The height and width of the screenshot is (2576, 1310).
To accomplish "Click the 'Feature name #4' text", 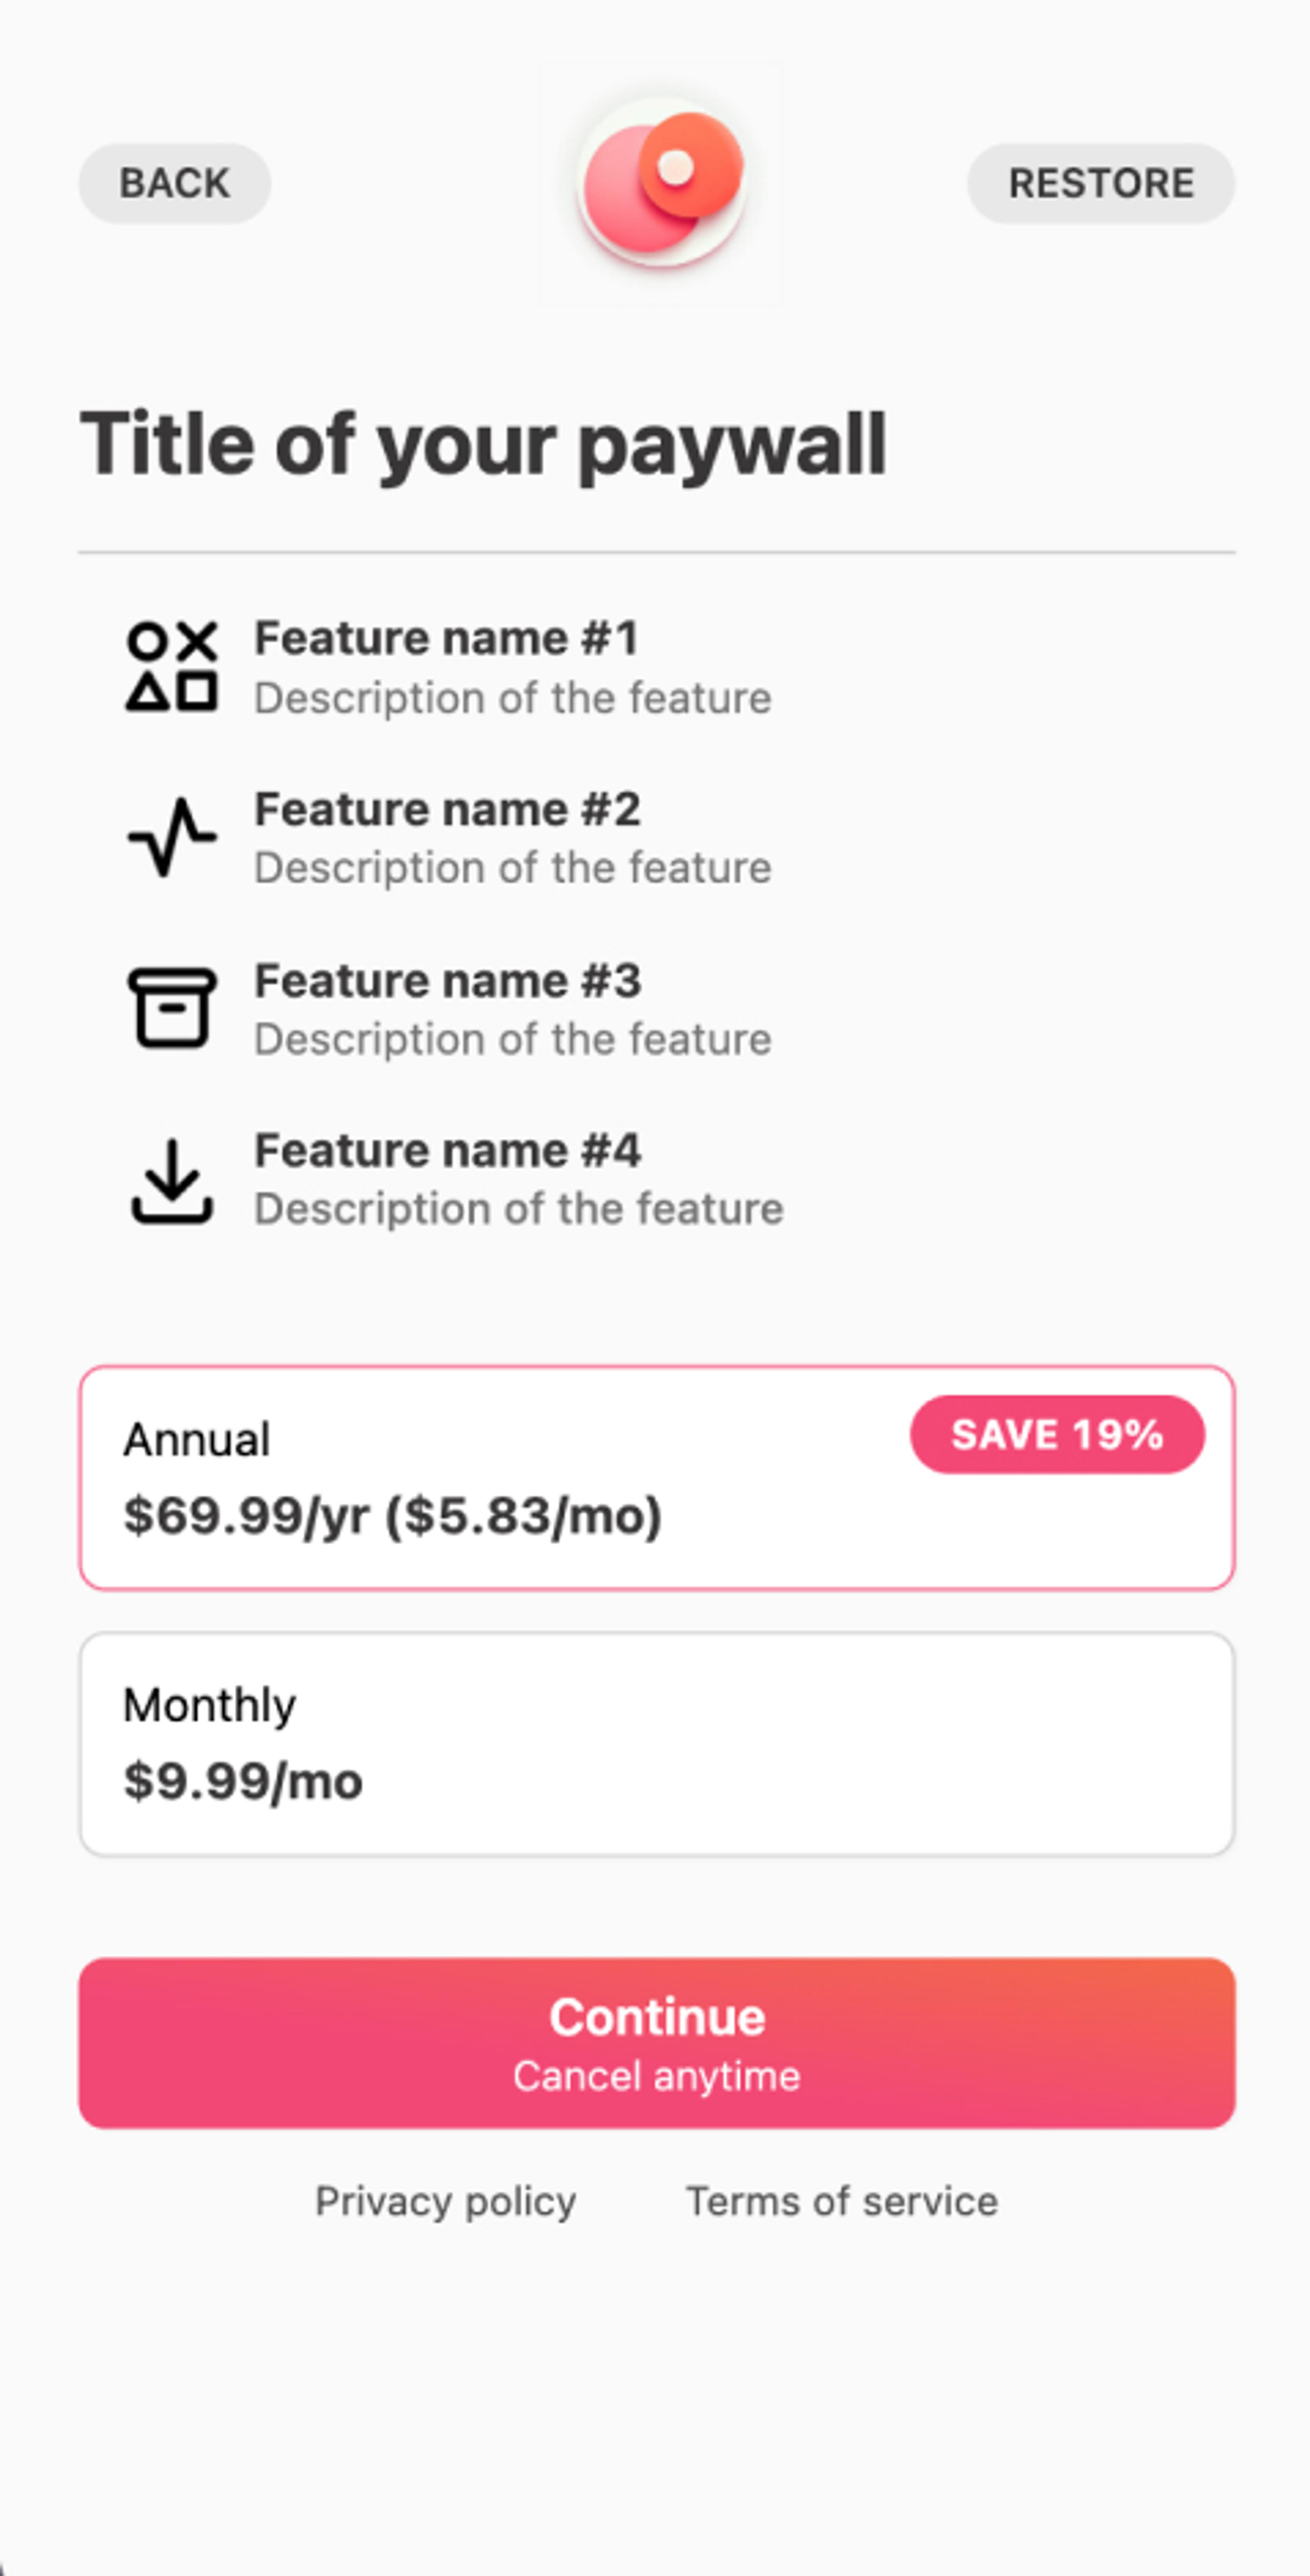I will (x=447, y=1150).
